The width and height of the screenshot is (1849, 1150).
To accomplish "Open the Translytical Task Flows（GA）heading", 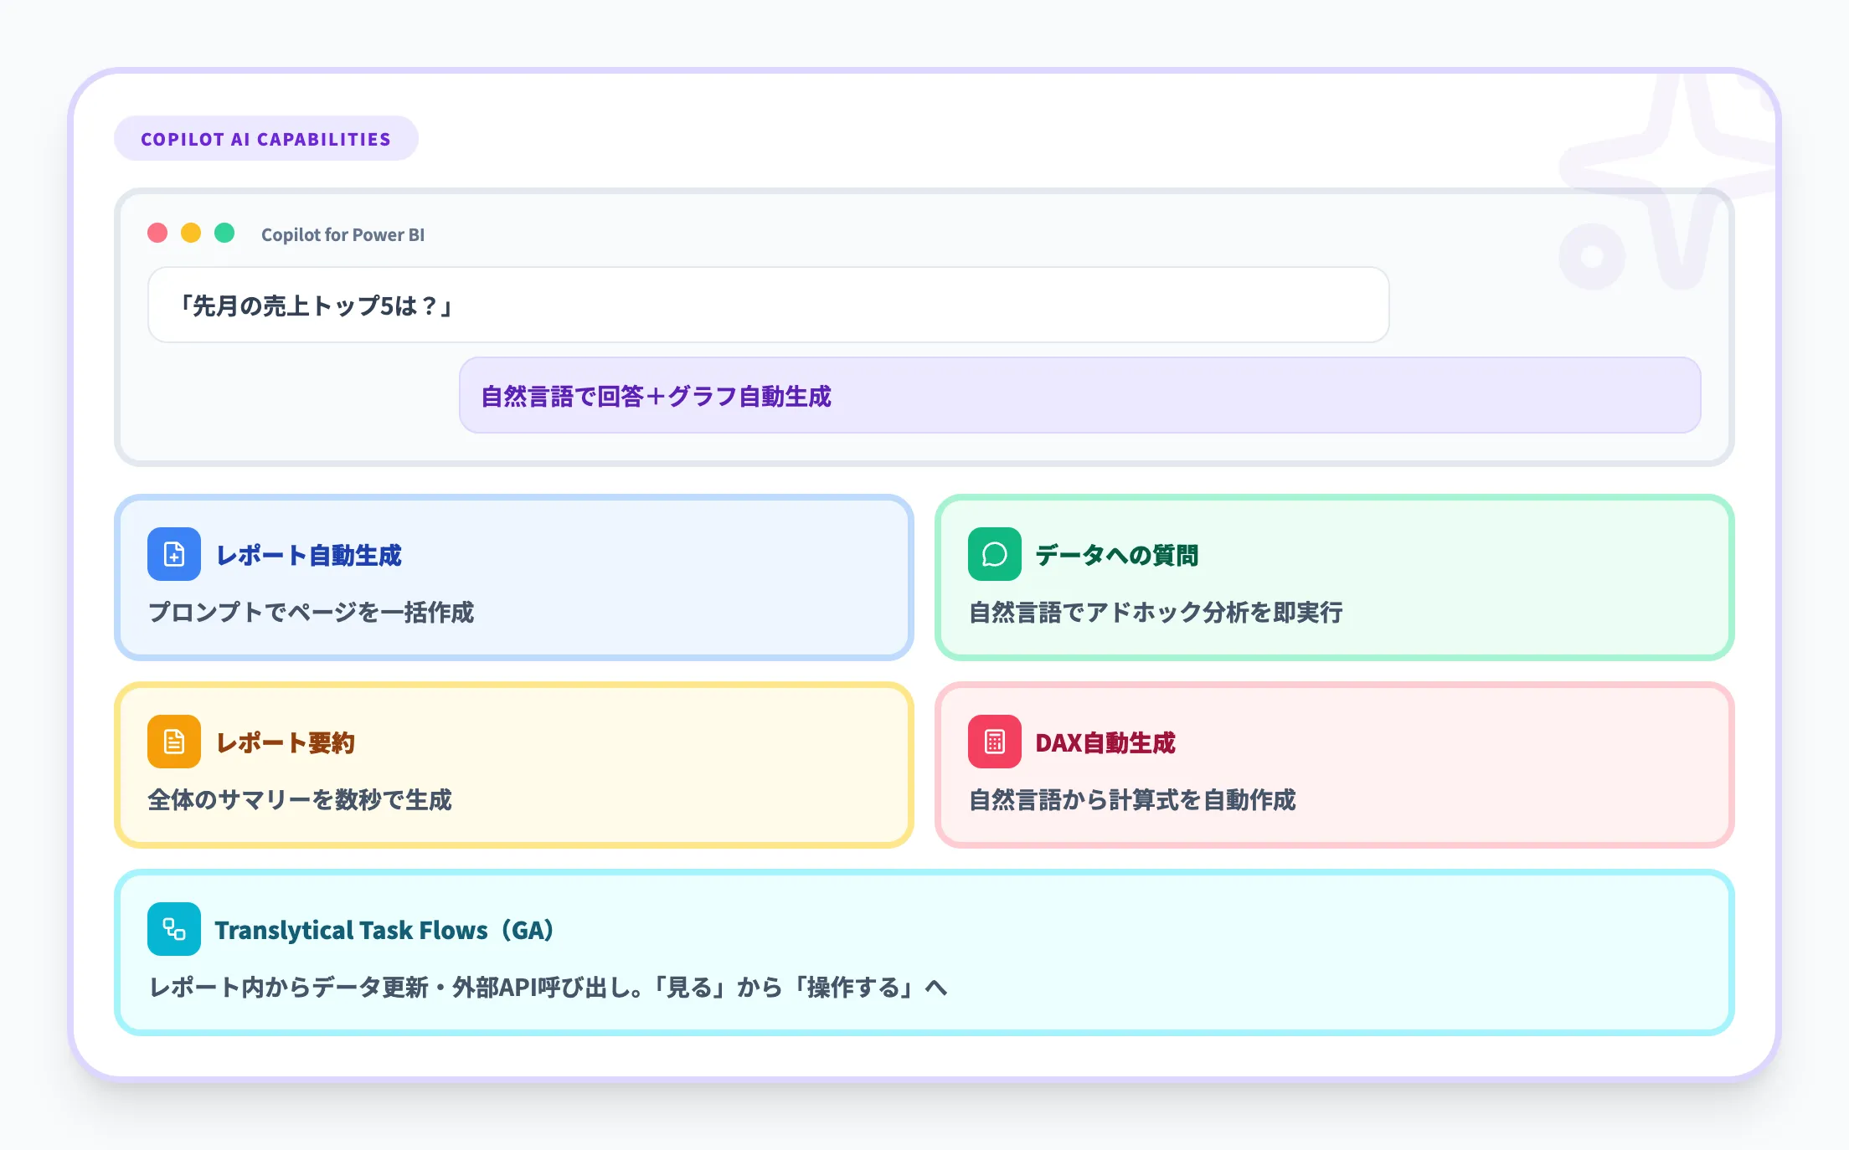I will tap(384, 930).
